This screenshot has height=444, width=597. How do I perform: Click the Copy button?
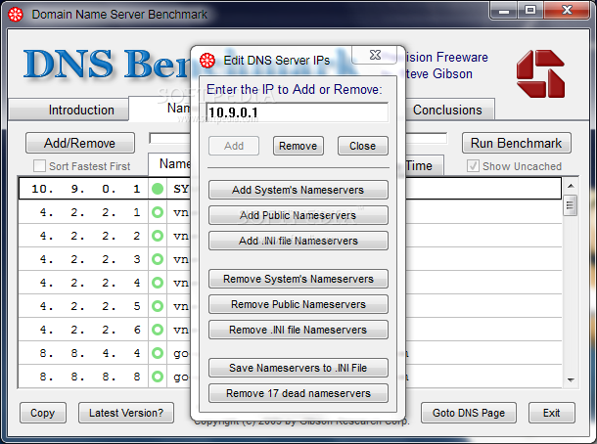point(43,413)
